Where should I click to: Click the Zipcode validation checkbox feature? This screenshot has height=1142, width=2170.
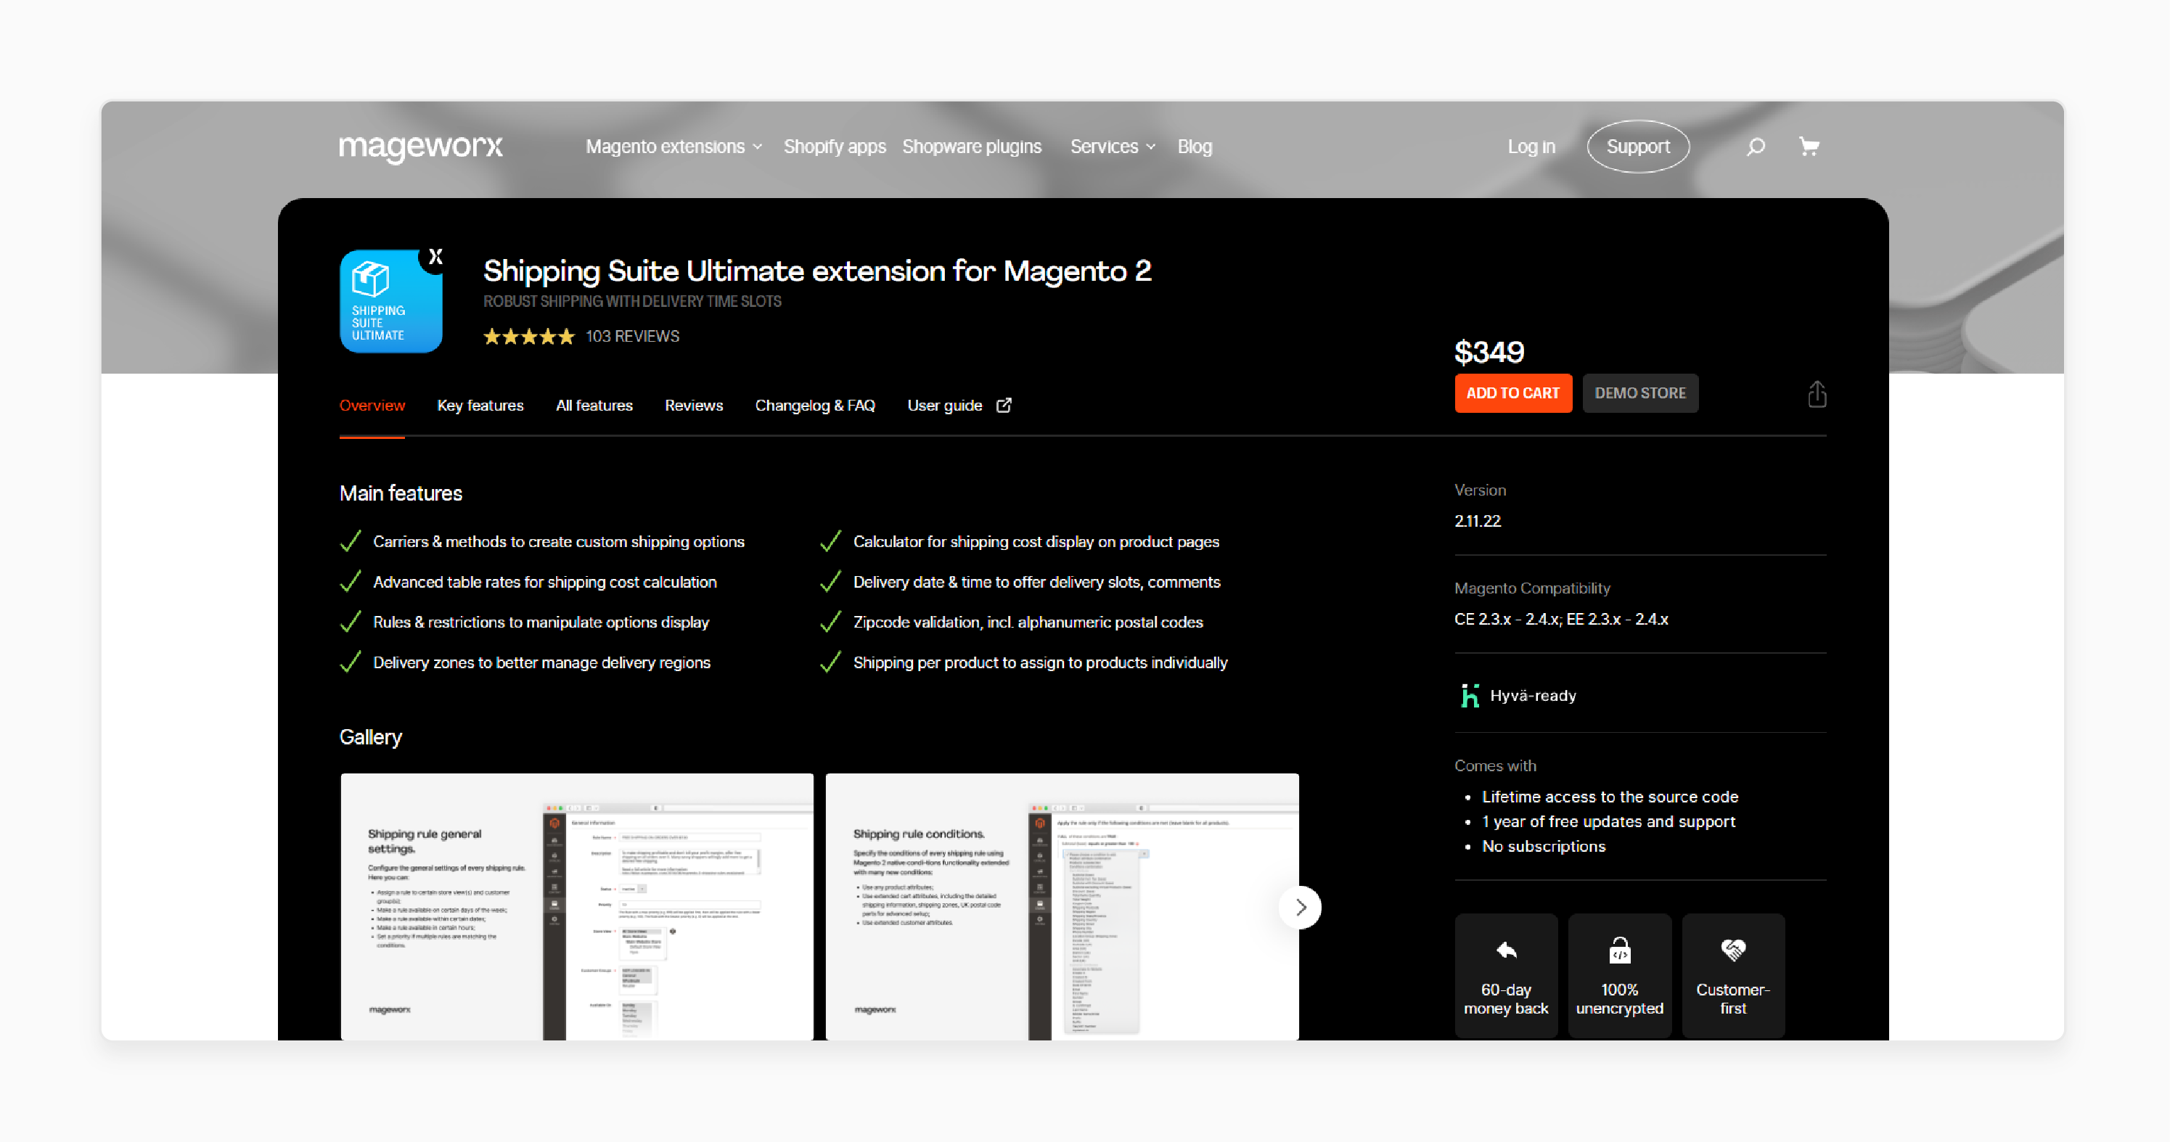[x=831, y=623]
